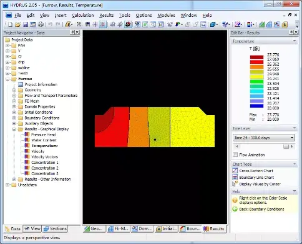302x244 pixels.
Task: Collapse the Temperature section chevron
Action: [x=295, y=41]
